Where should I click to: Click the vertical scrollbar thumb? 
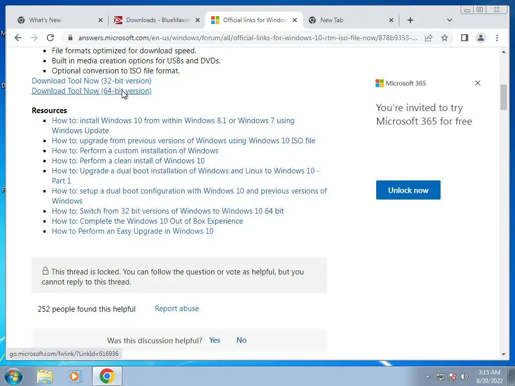pos(503,97)
